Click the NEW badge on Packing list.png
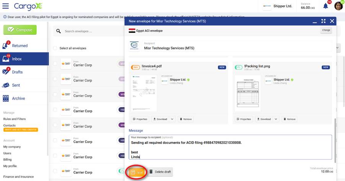 (x=325, y=67)
